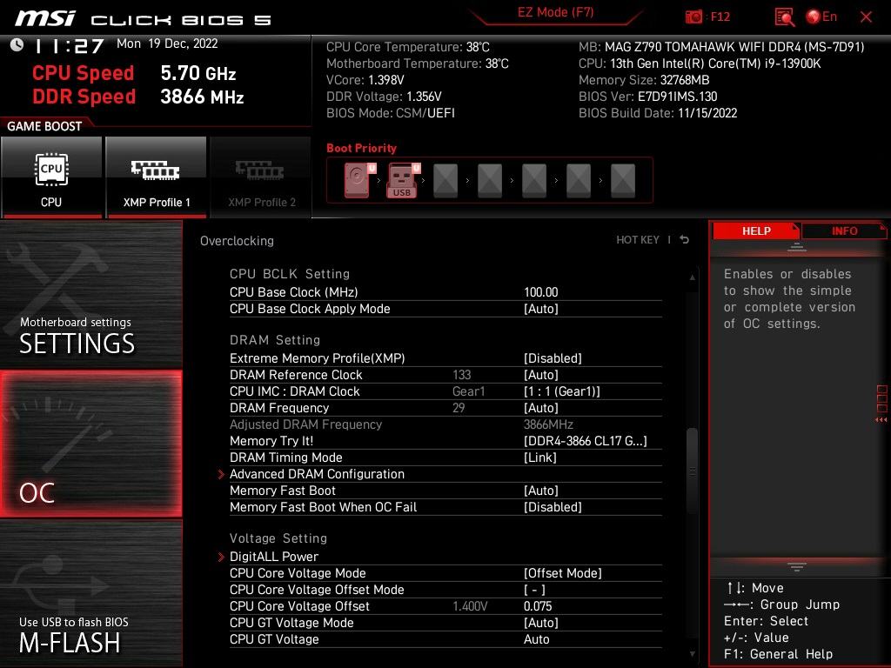Click the MSI Click BIOS 5 logo
This screenshot has width=891, height=668.
tap(142, 18)
